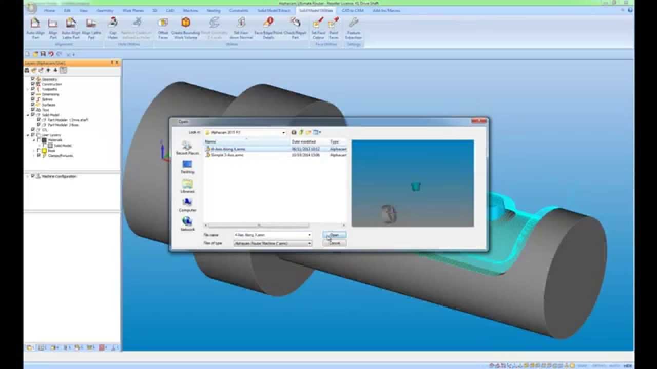The width and height of the screenshot is (657, 369).
Task: Click the Open file quick-access icon
Action: tap(35, 54)
